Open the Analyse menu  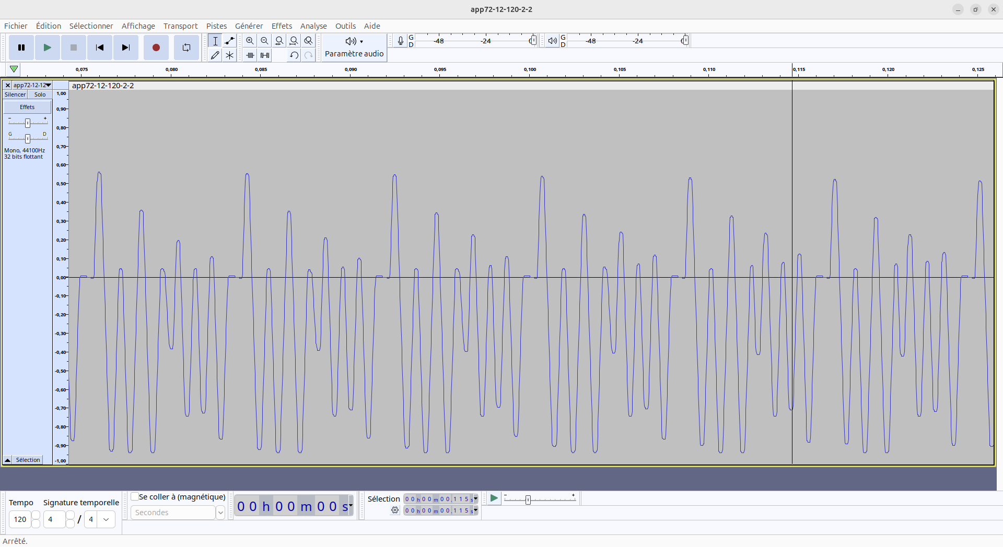313,26
